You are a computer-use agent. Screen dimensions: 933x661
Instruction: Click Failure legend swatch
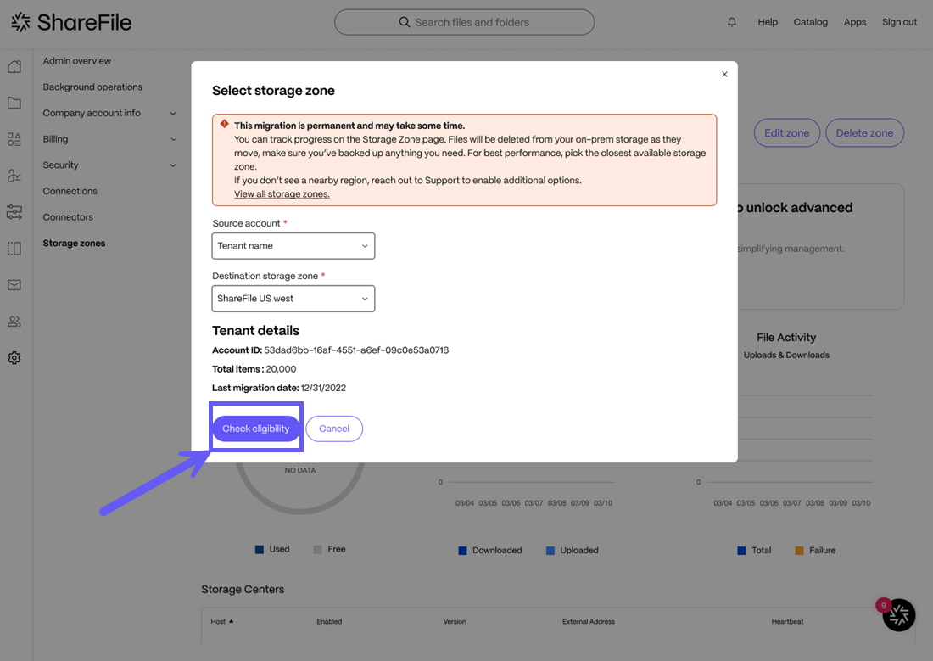point(799,551)
